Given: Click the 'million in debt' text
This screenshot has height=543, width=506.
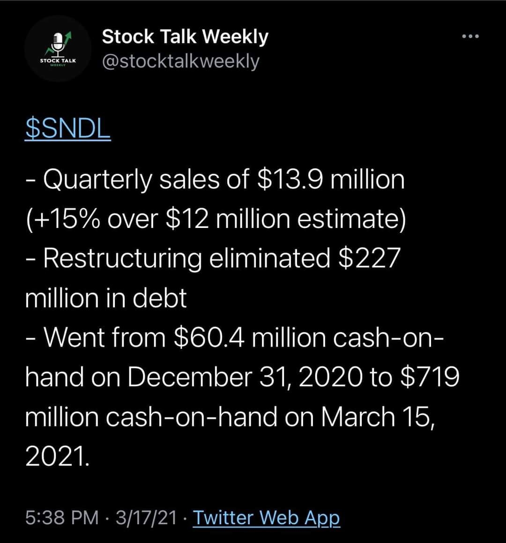Looking at the screenshot, I should pos(106,298).
